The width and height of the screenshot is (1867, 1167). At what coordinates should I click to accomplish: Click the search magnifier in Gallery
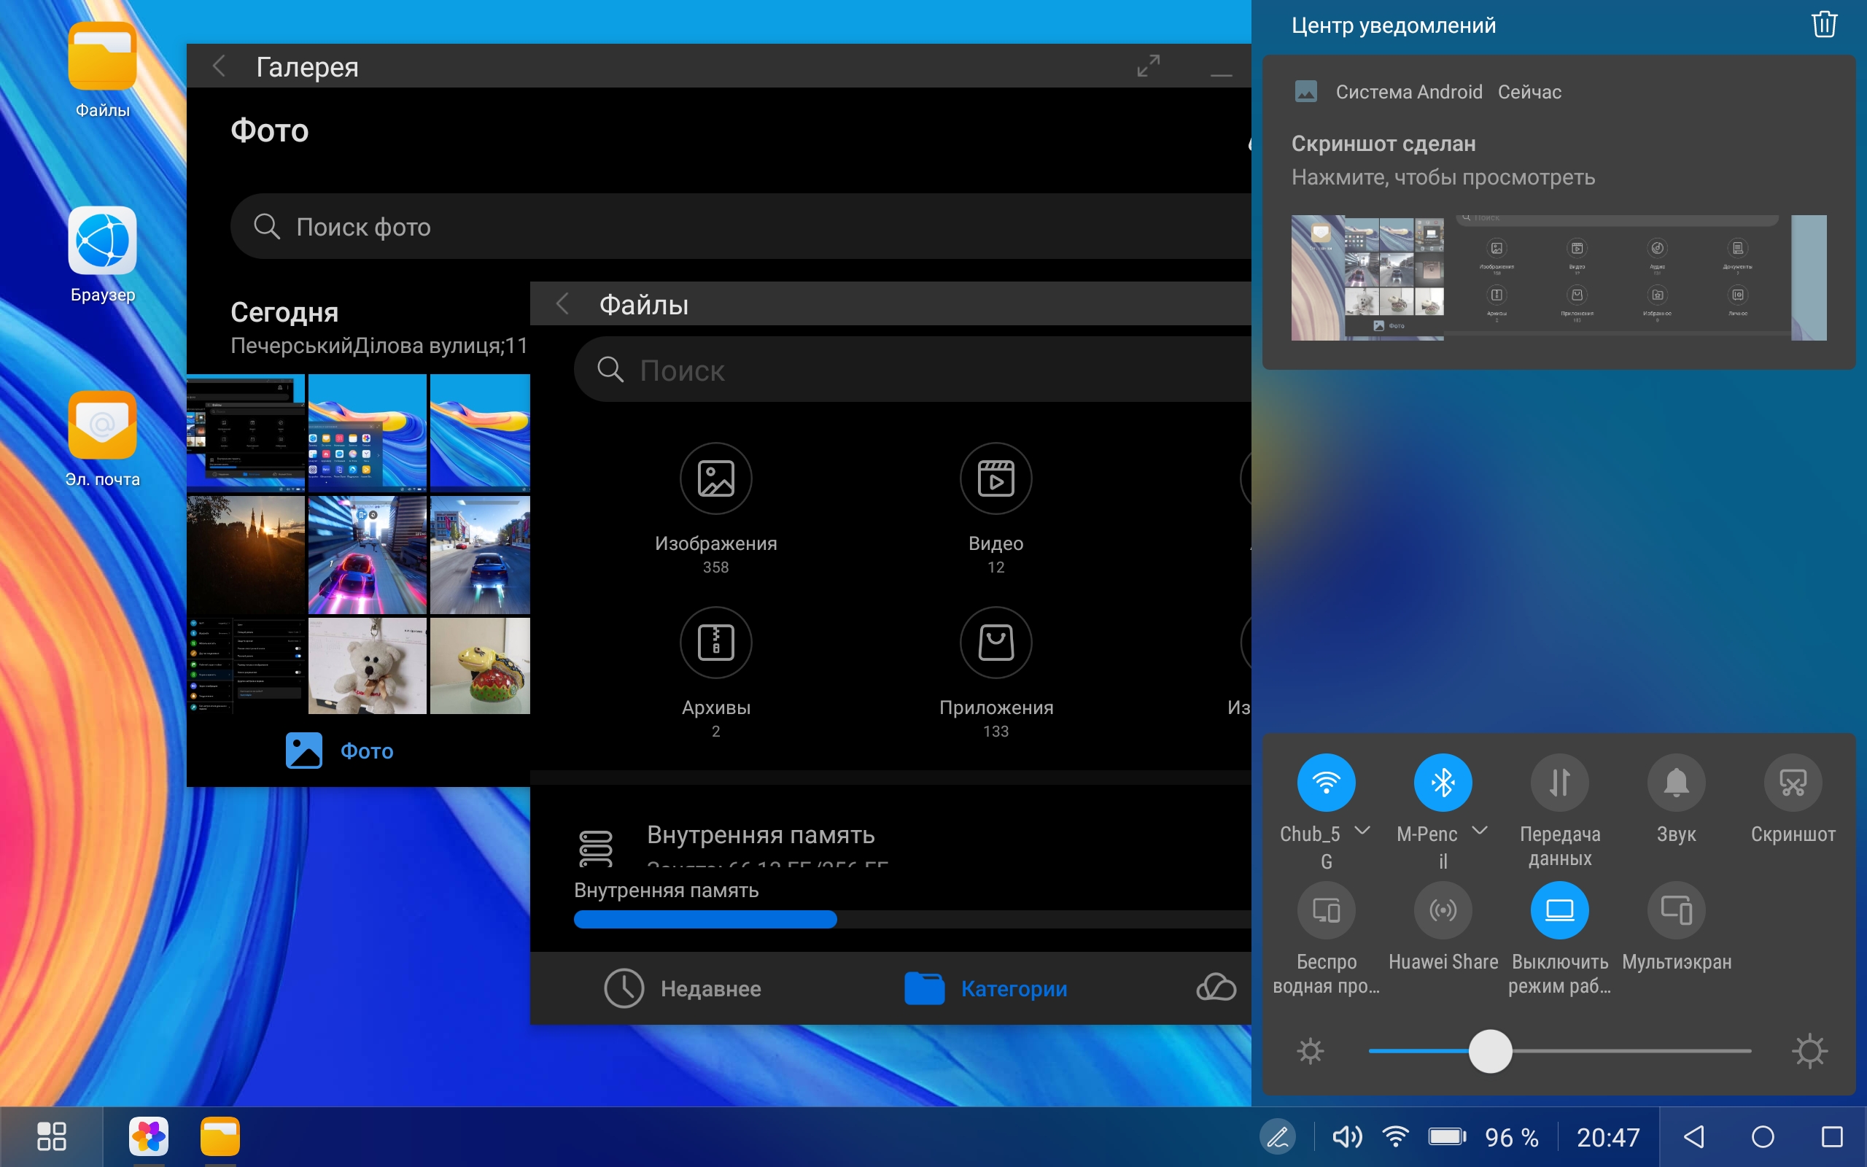pos(266,226)
